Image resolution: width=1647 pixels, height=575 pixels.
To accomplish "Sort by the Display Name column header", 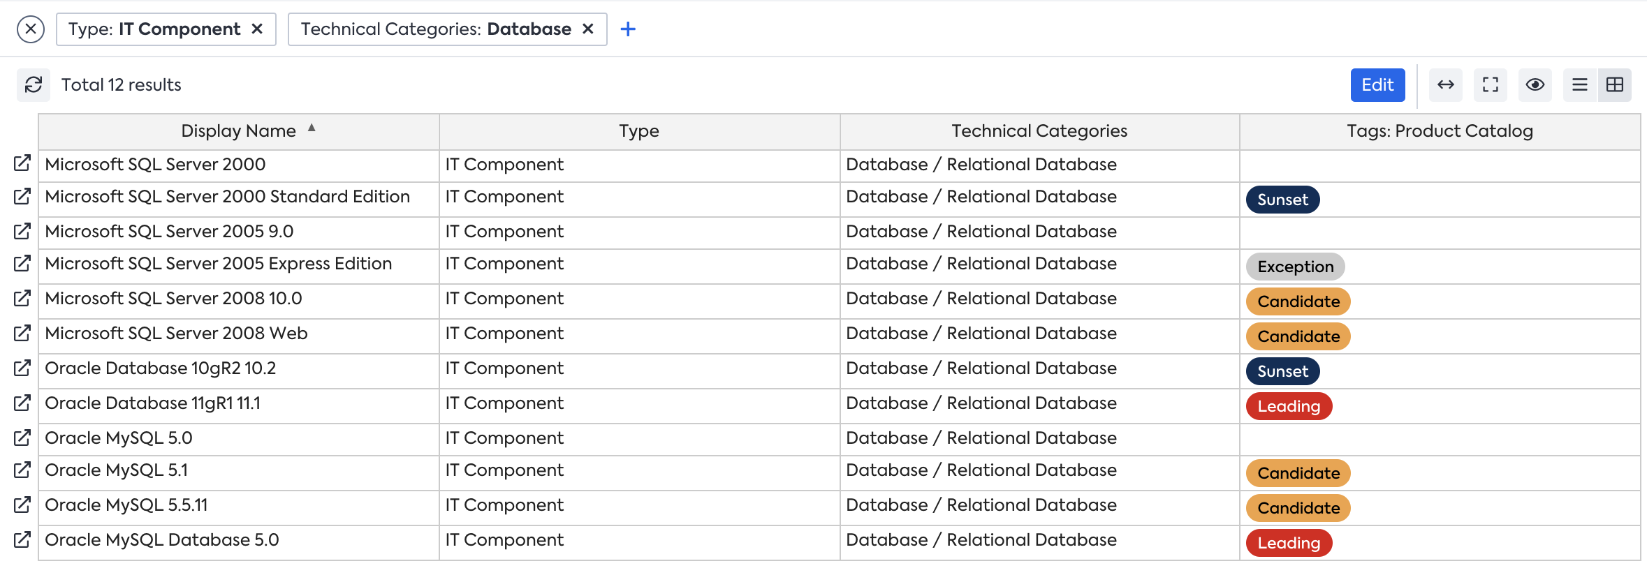I will [x=239, y=131].
